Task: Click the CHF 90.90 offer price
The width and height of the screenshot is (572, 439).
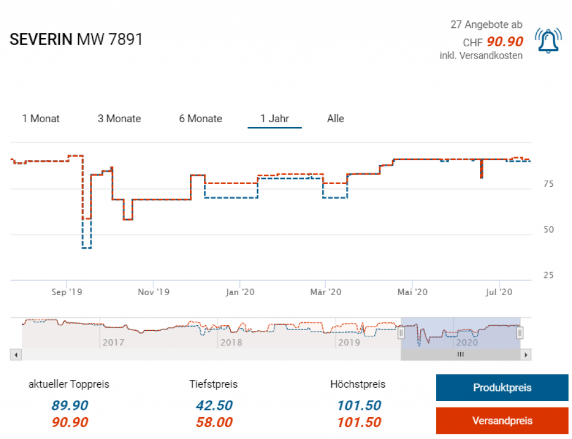Action: (493, 42)
